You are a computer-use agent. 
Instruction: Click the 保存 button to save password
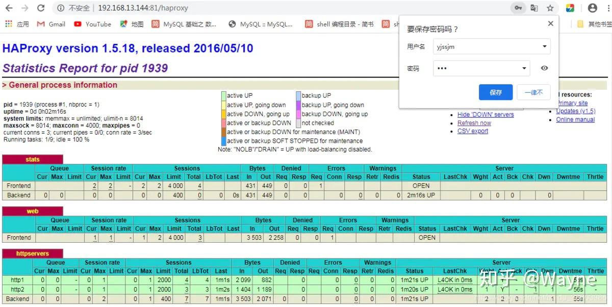pyautogui.click(x=495, y=92)
